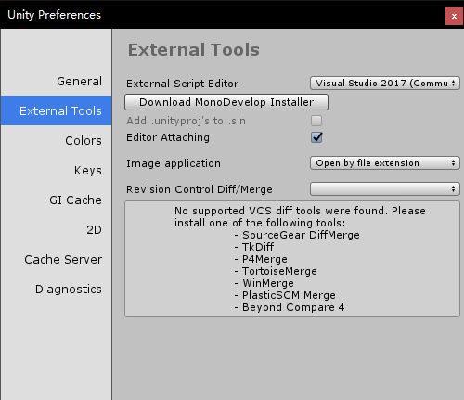Open the External Script Editor dropdown

click(x=385, y=84)
